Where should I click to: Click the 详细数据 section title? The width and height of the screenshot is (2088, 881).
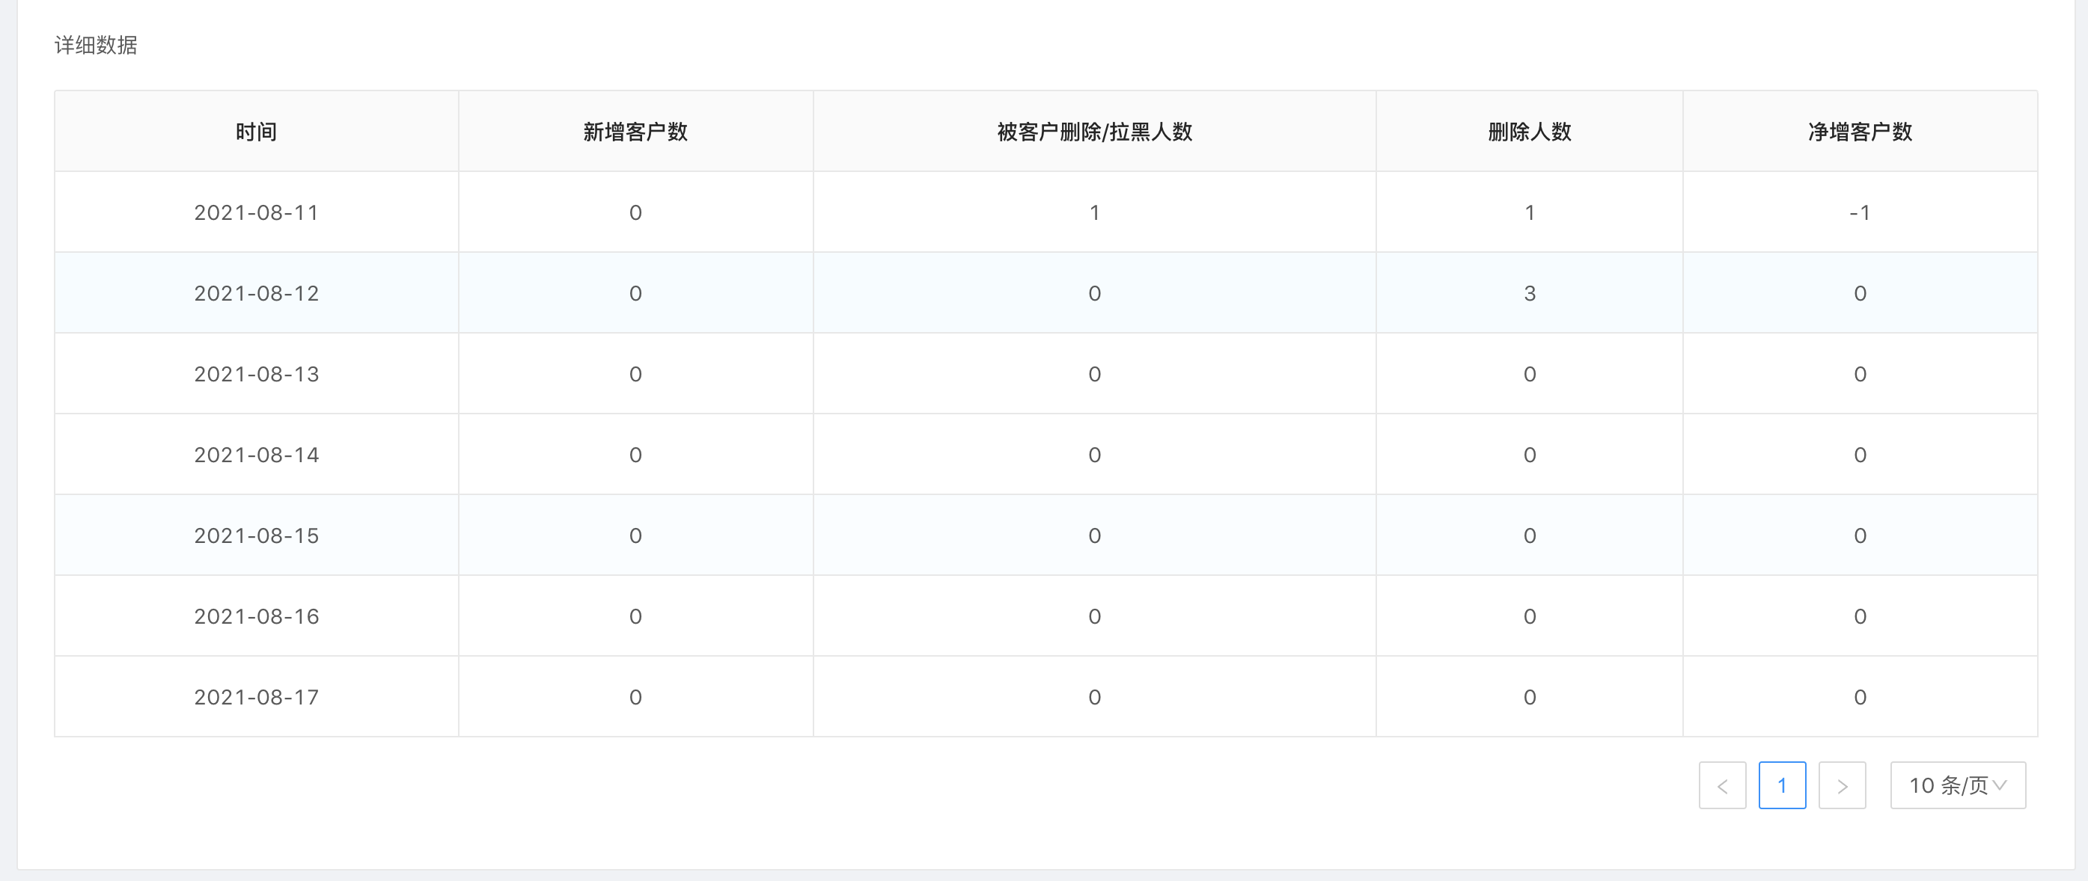tap(96, 46)
